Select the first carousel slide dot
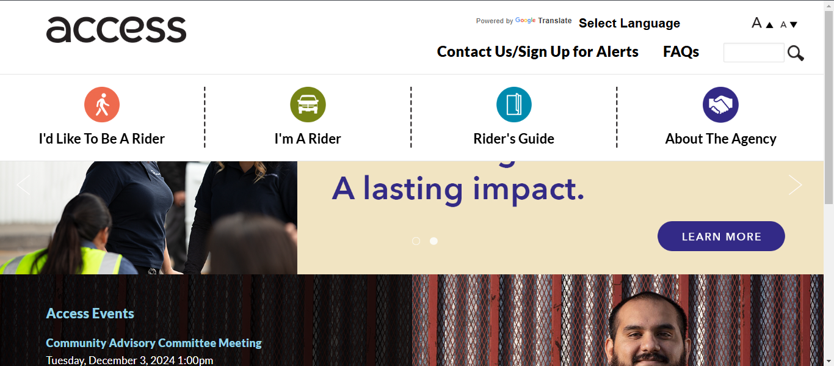The height and width of the screenshot is (366, 834). (x=416, y=241)
